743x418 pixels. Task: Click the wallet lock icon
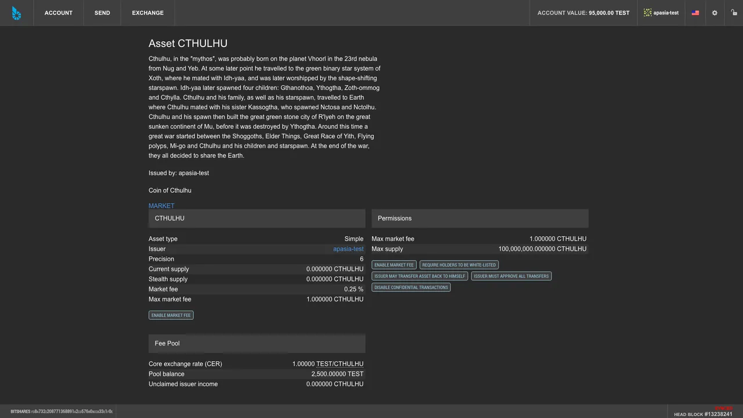pos(734,13)
